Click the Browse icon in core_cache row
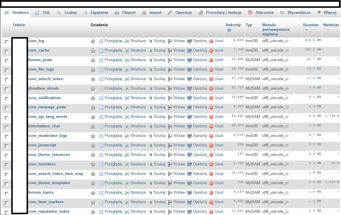 (x=101, y=51)
